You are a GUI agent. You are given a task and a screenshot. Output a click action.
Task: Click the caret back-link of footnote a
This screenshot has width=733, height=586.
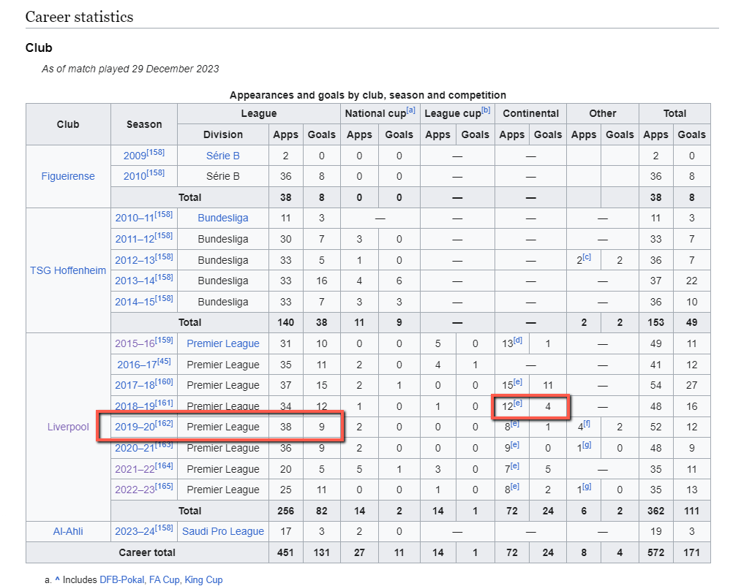[57, 579]
